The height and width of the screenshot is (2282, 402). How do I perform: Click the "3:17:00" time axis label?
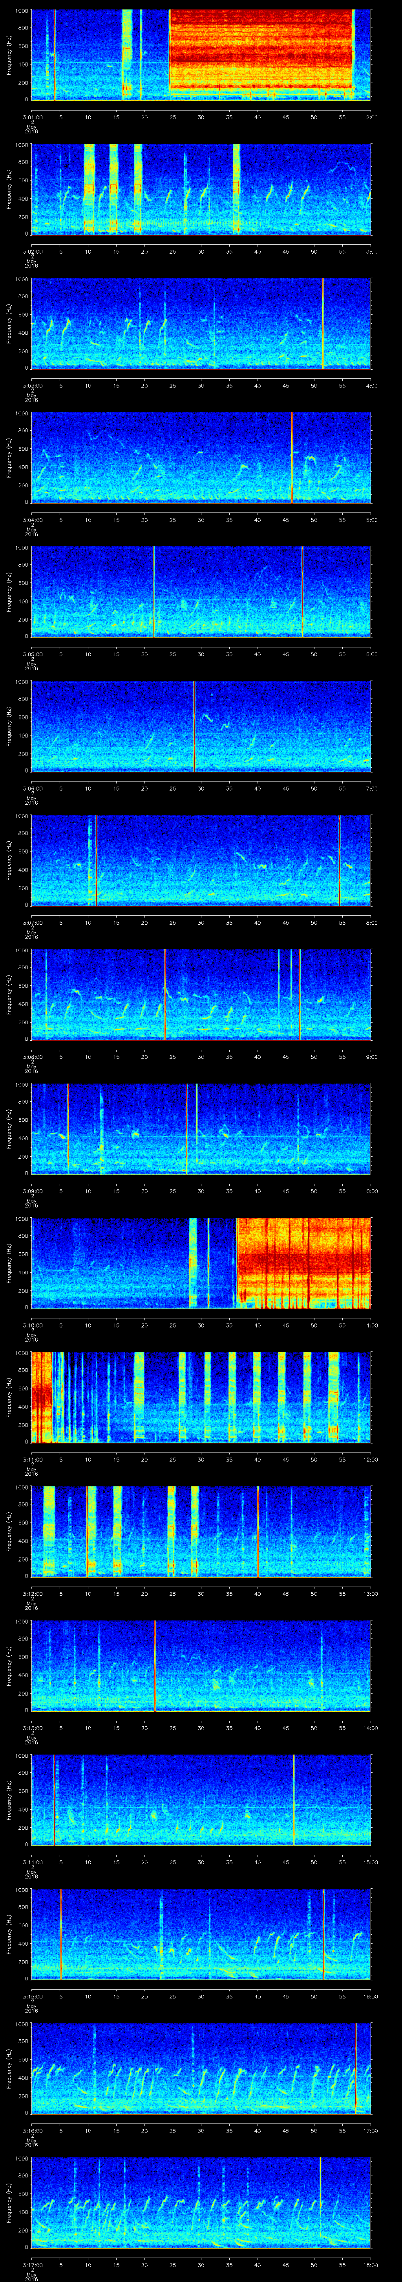click(32, 2264)
